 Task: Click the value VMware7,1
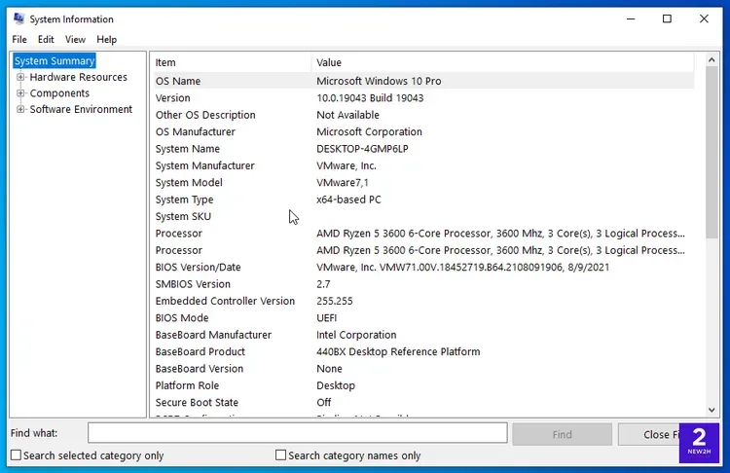point(343,183)
